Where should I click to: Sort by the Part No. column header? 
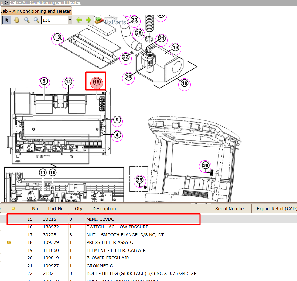coord(56,209)
